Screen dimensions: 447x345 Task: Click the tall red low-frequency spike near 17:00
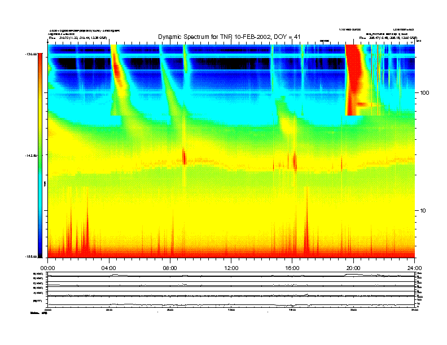point(306,222)
